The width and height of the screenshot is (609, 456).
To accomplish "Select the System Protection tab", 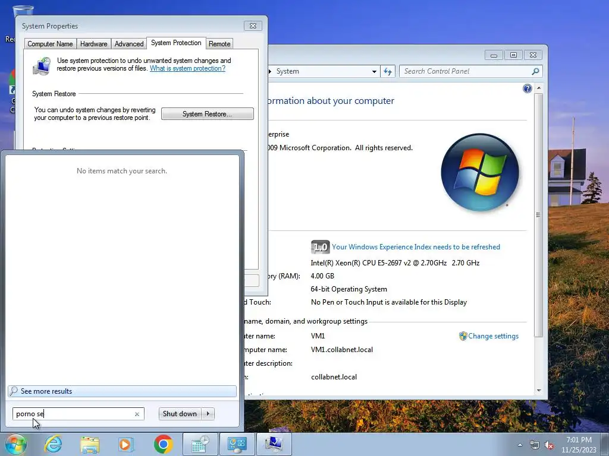I will [176, 43].
